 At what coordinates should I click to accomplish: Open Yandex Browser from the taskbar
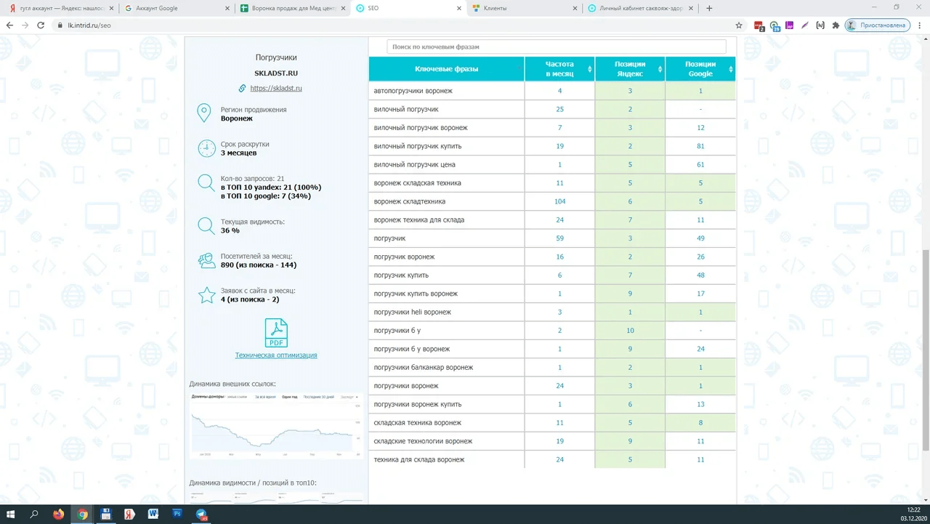point(129,515)
